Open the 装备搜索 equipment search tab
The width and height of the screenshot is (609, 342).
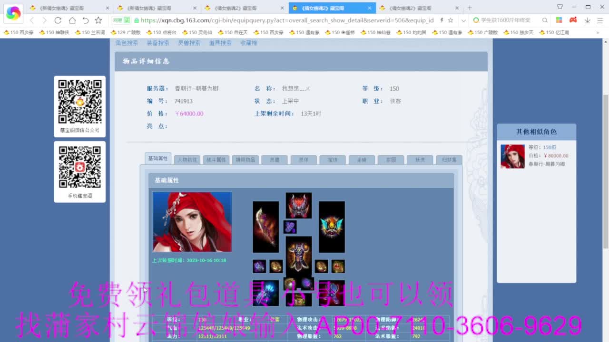159,42
